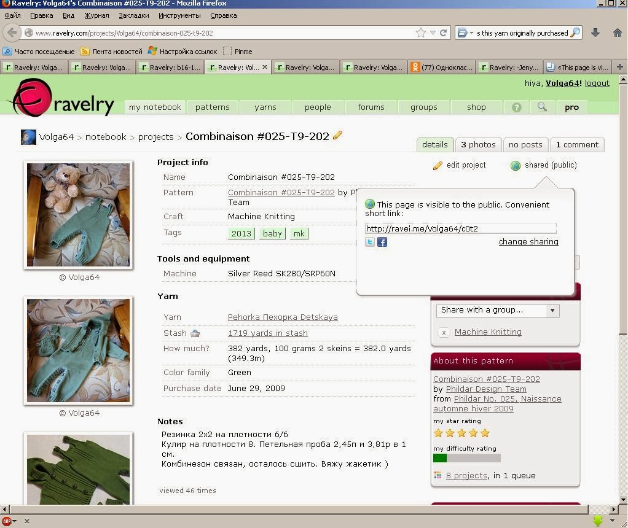Open the bookmark dropdown arrow beside the star
628x528 pixels.
coord(433,33)
